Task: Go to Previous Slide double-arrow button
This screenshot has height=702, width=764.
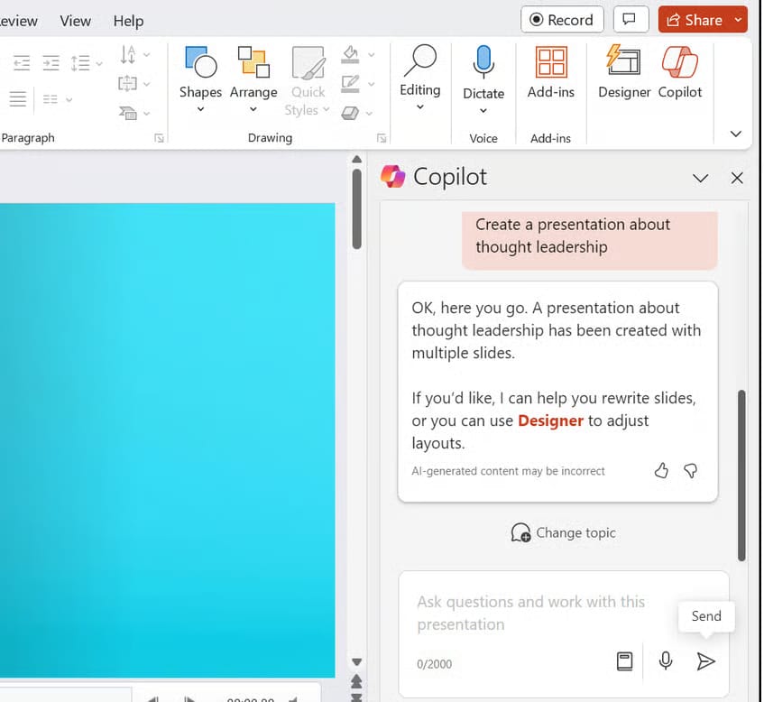Action: click(x=356, y=680)
